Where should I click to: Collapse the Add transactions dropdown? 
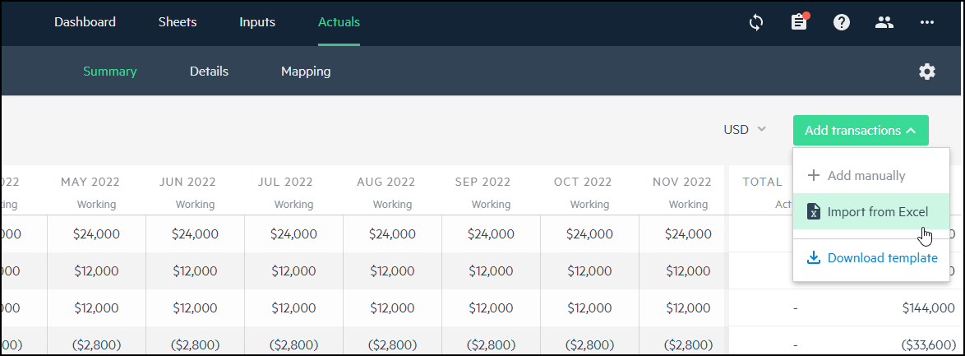tap(861, 131)
